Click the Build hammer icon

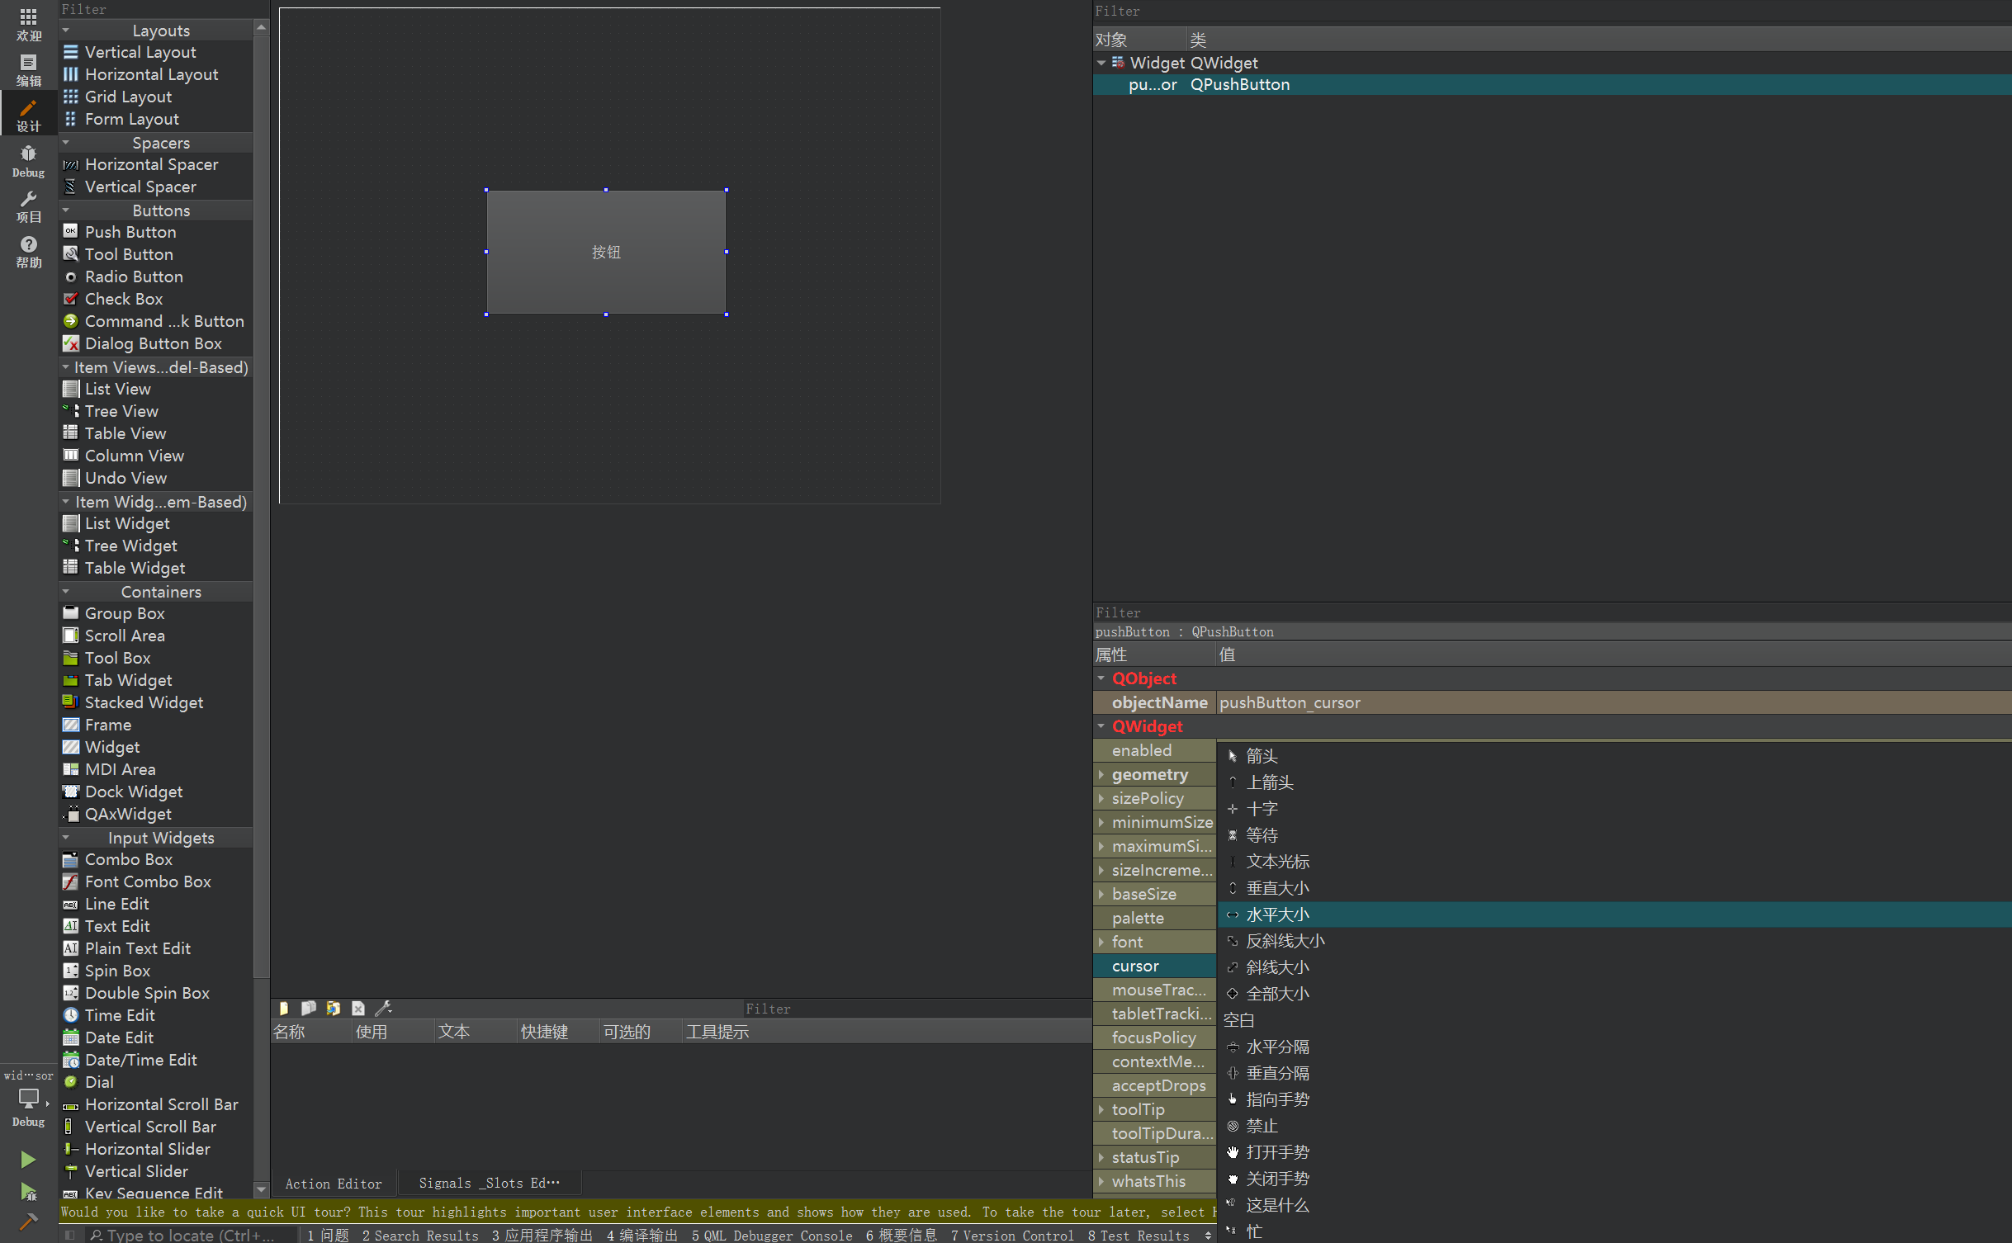pyautogui.click(x=28, y=1222)
